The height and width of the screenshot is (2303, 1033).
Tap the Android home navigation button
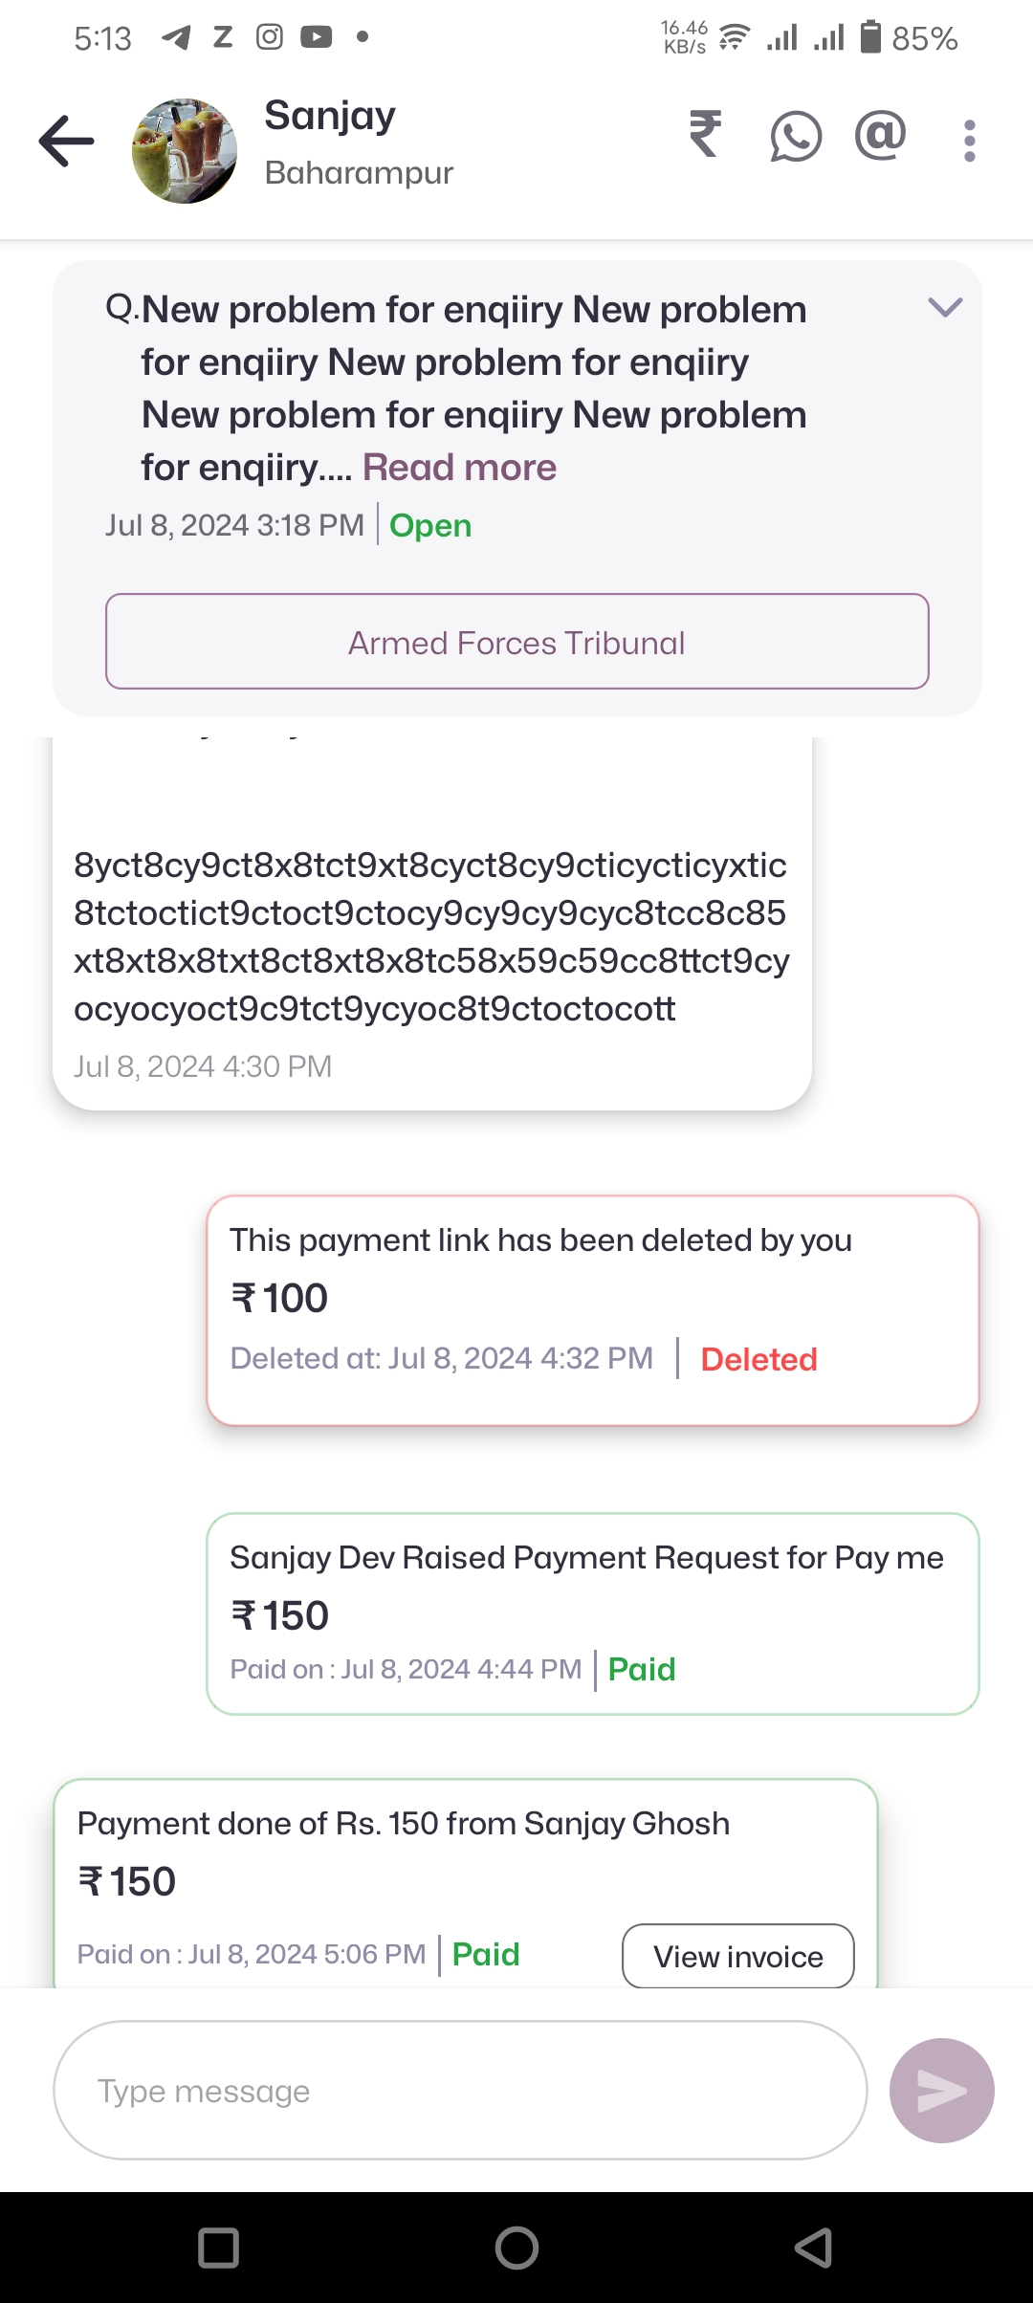[516, 2248]
